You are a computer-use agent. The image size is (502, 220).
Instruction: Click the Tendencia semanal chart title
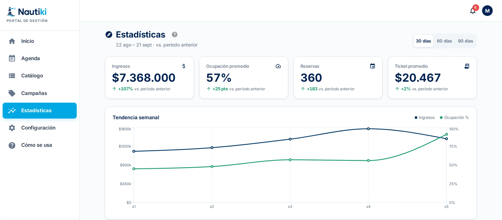click(136, 118)
